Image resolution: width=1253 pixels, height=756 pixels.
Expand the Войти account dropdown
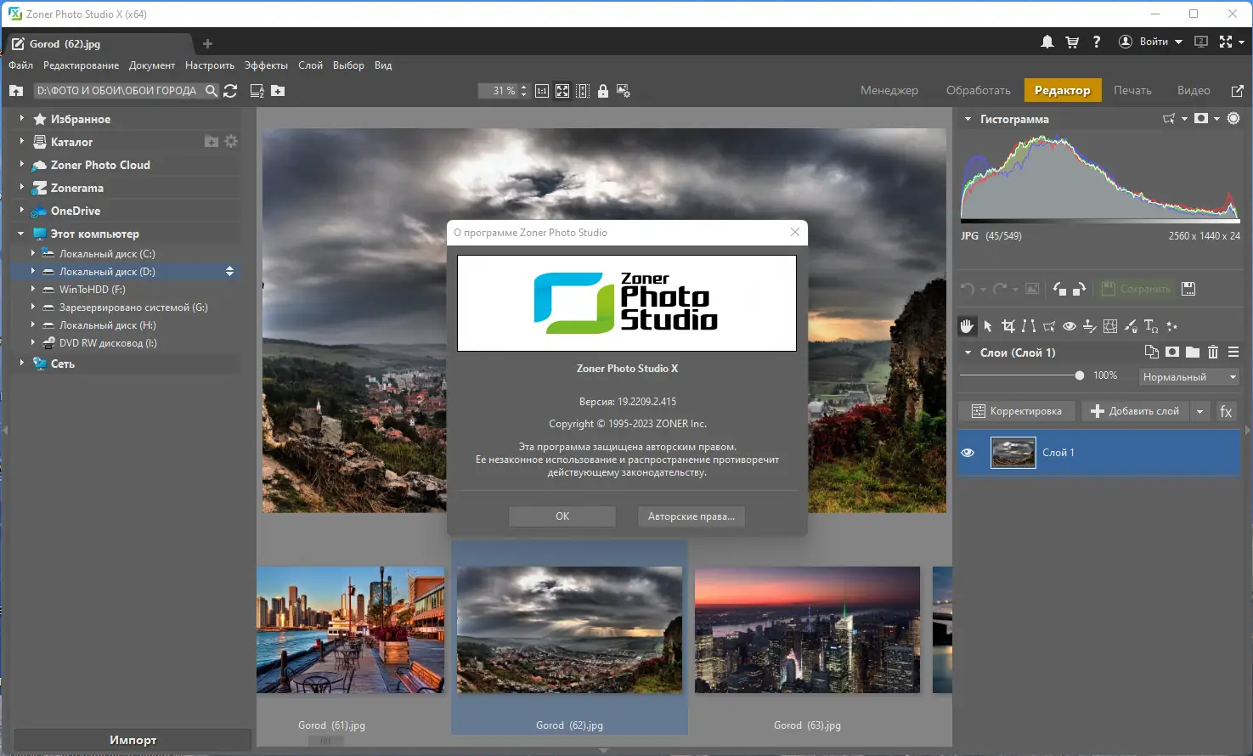tap(1178, 42)
